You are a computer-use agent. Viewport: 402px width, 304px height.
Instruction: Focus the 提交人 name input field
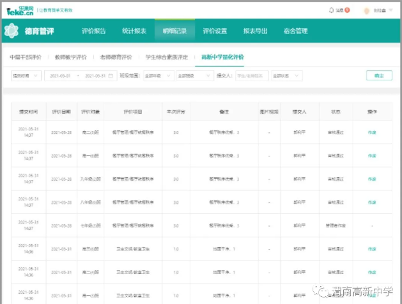252,76
